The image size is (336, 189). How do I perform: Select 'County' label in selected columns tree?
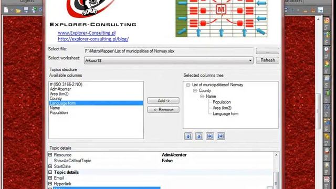pos(205,91)
